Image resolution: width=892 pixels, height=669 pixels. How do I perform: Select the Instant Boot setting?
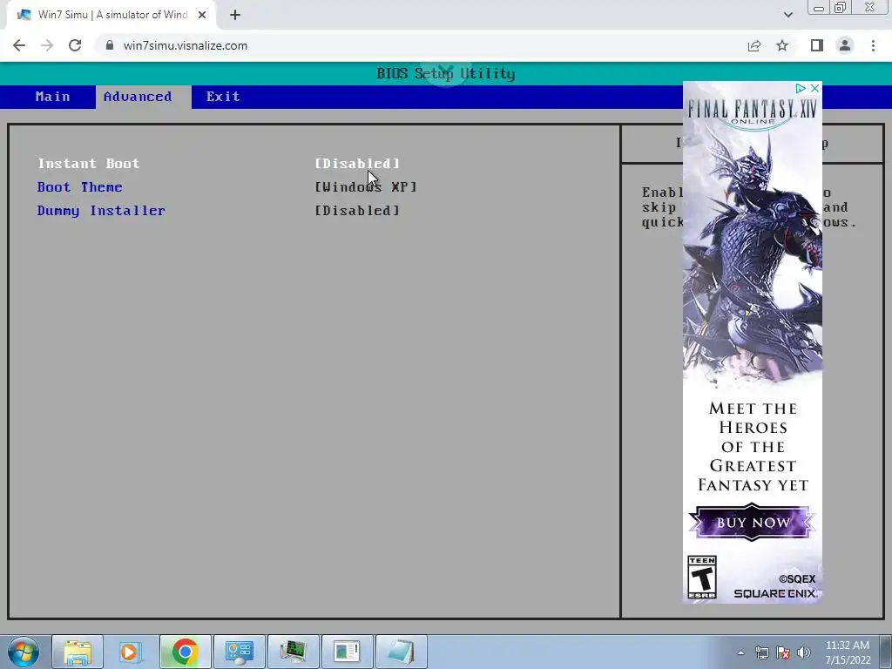88,164
